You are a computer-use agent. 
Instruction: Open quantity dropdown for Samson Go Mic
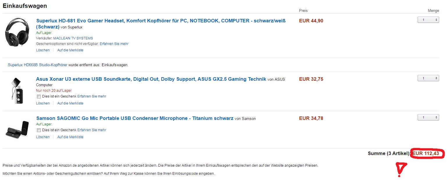(x=428, y=117)
